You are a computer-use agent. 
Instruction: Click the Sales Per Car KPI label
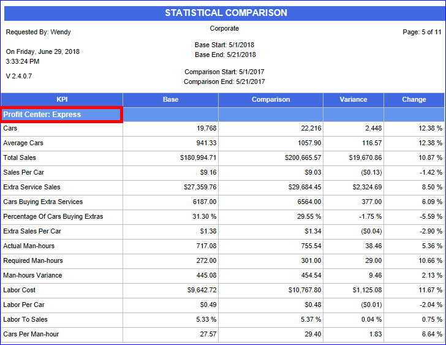click(23, 173)
